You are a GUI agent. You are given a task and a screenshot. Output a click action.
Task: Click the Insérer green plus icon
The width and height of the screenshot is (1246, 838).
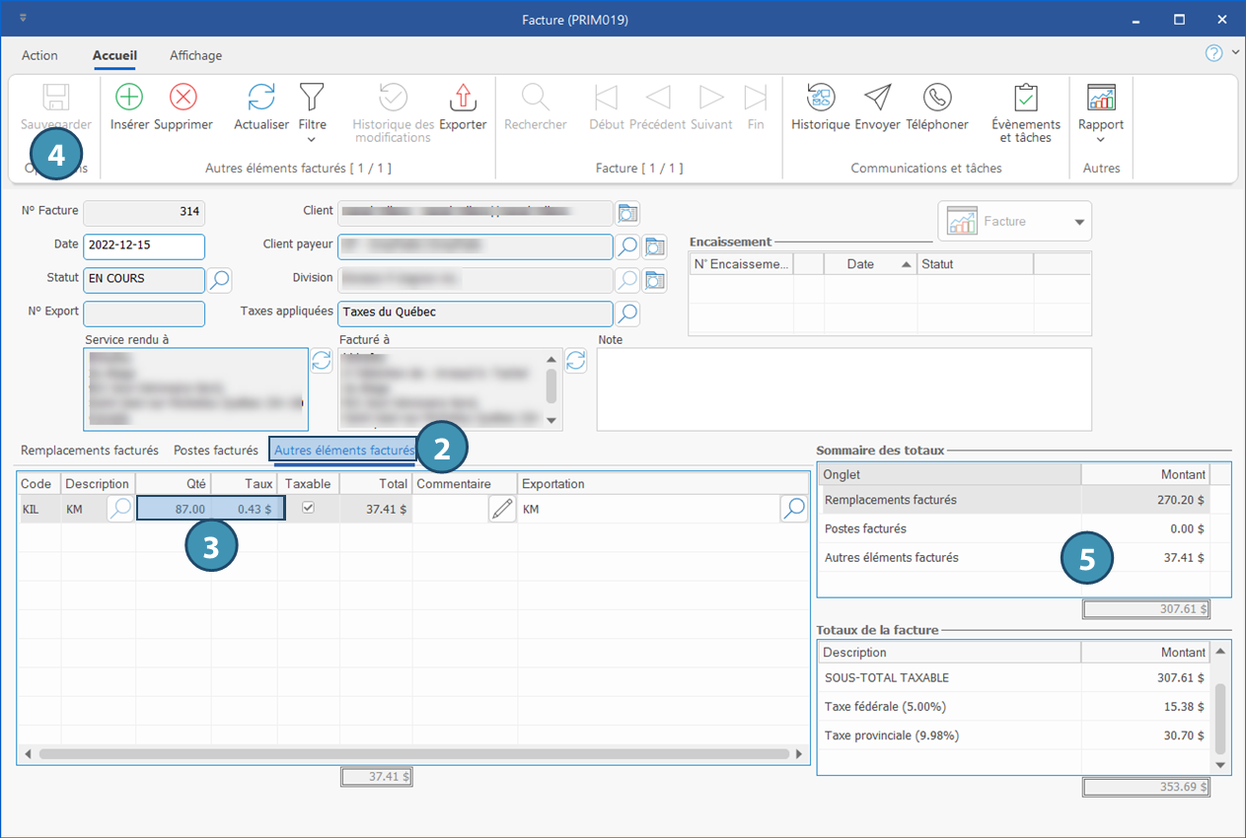pyautogui.click(x=129, y=97)
